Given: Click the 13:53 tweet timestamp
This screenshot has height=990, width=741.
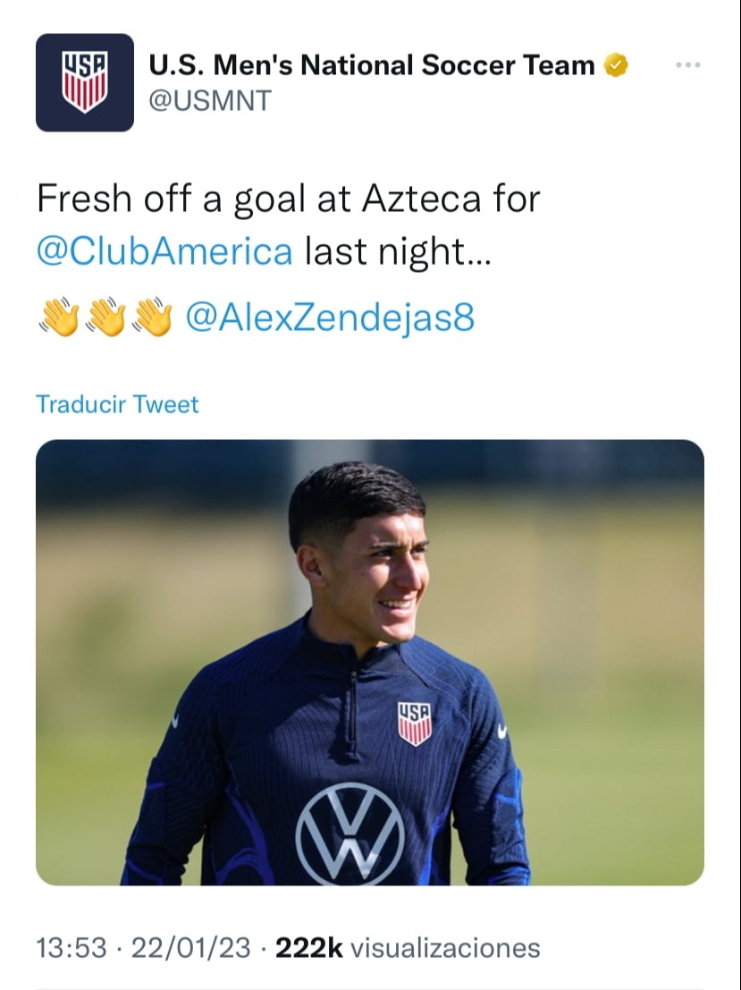Looking at the screenshot, I should pyautogui.click(x=71, y=948).
